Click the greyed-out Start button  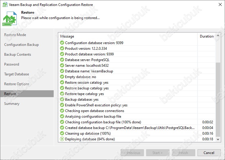[158, 153]
